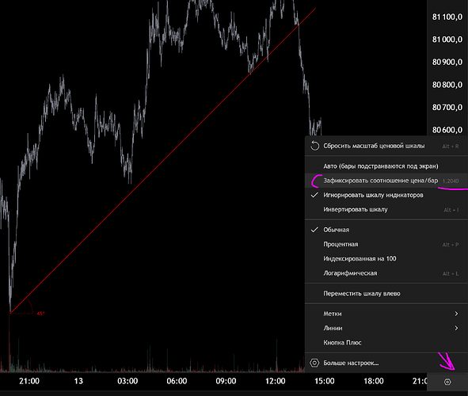Select the Обычная scale mode
The width and height of the screenshot is (468, 396).
coord(386,230)
